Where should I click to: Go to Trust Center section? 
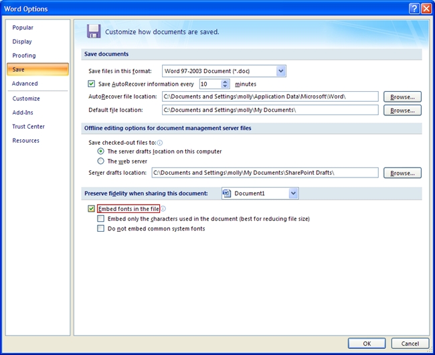tap(28, 127)
